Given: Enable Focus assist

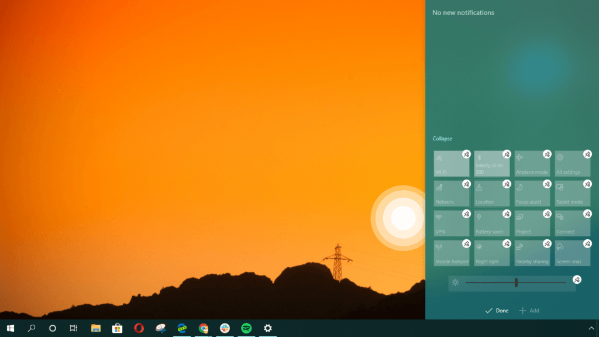Looking at the screenshot, I should [532, 193].
